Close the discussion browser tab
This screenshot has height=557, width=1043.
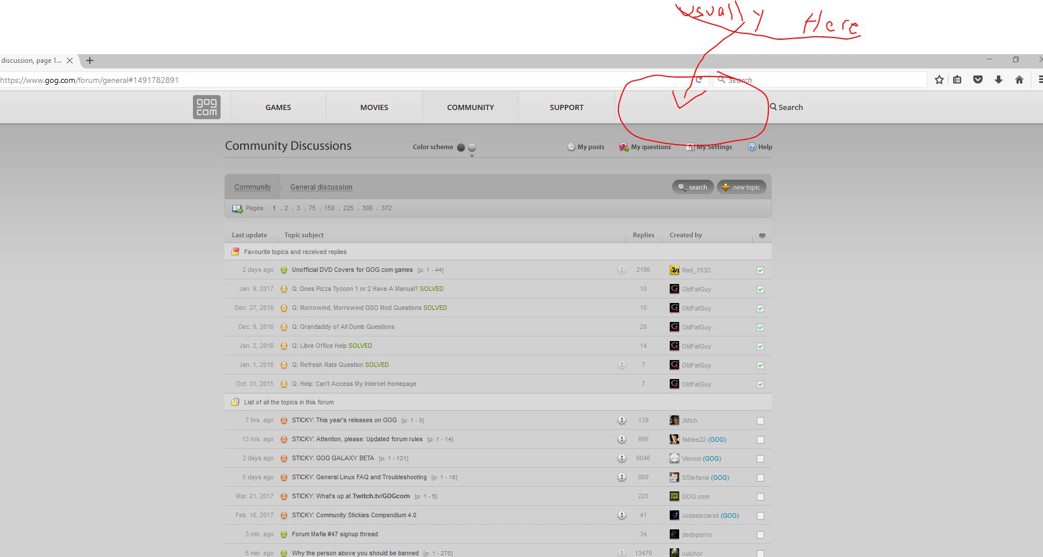click(x=70, y=60)
